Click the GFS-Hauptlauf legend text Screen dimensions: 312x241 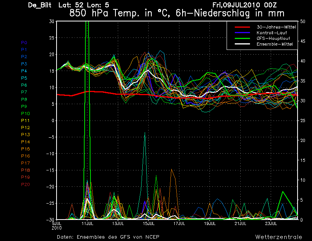pyautogui.click(x=273, y=38)
